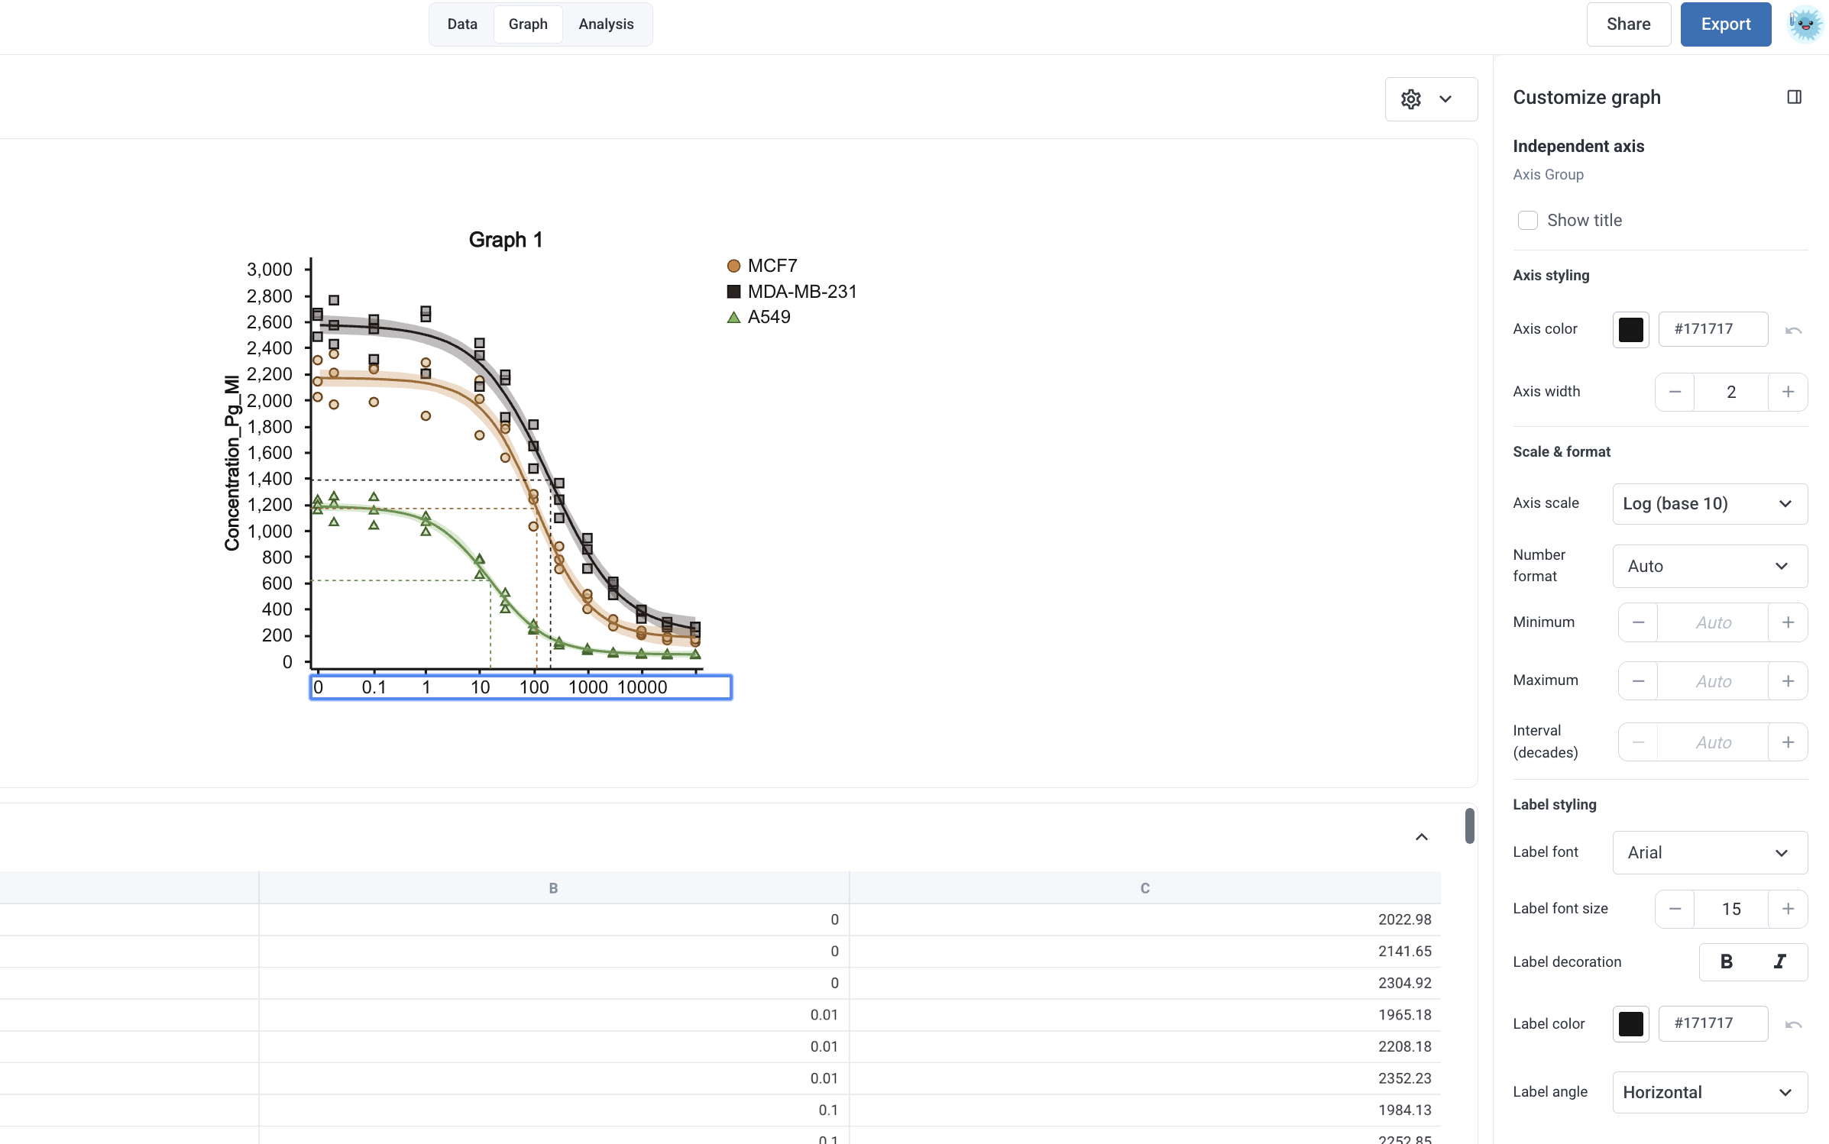This screenshot has height=1144, width=1829.
Task: Decrease the Label font size
Action: [1675, 909]
